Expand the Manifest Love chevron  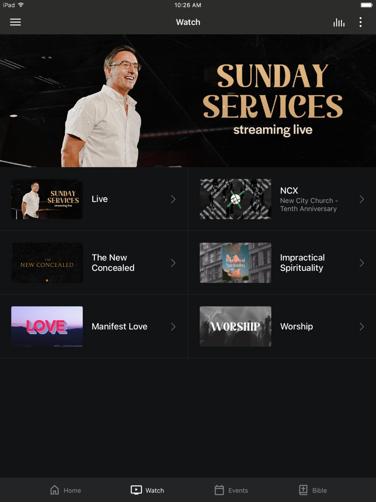[x=173, y=326]
